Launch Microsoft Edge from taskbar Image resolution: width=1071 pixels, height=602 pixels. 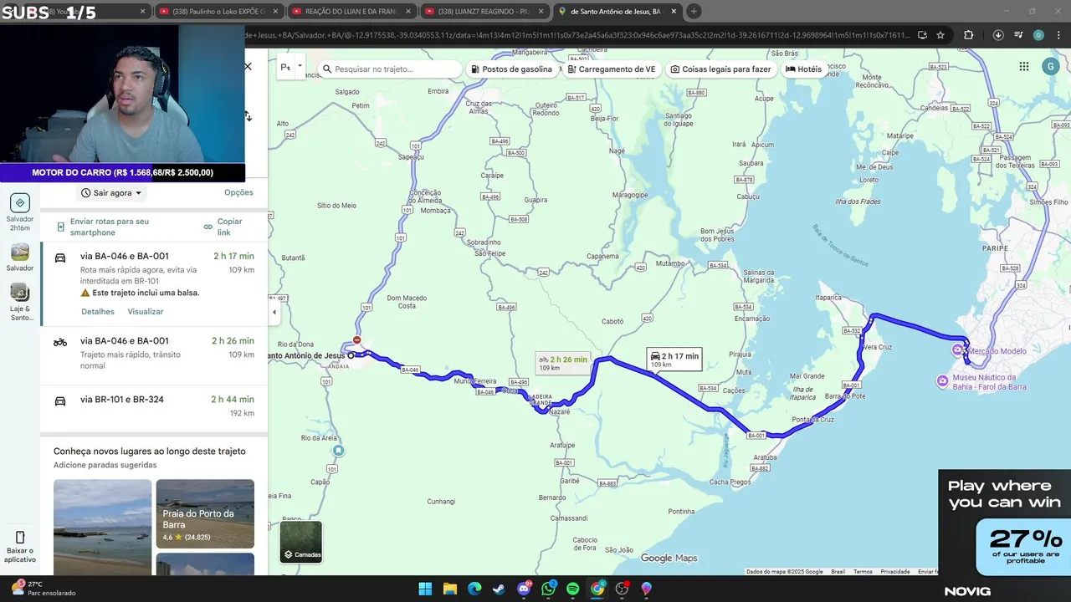[x=474, y=589]
